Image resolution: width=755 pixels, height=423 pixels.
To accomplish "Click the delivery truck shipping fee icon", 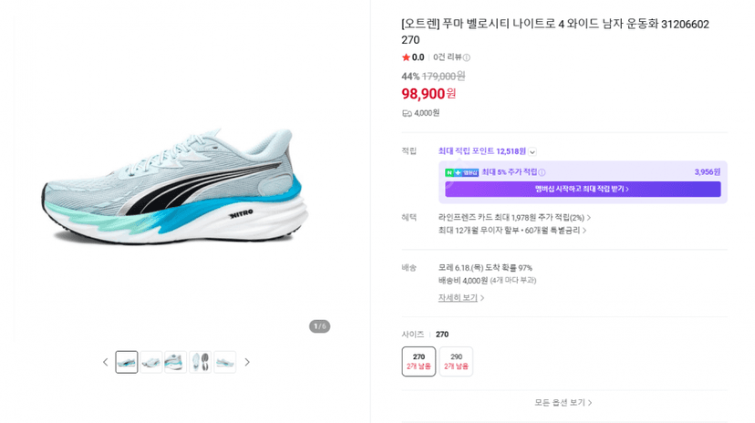I will tap(407, 113).
